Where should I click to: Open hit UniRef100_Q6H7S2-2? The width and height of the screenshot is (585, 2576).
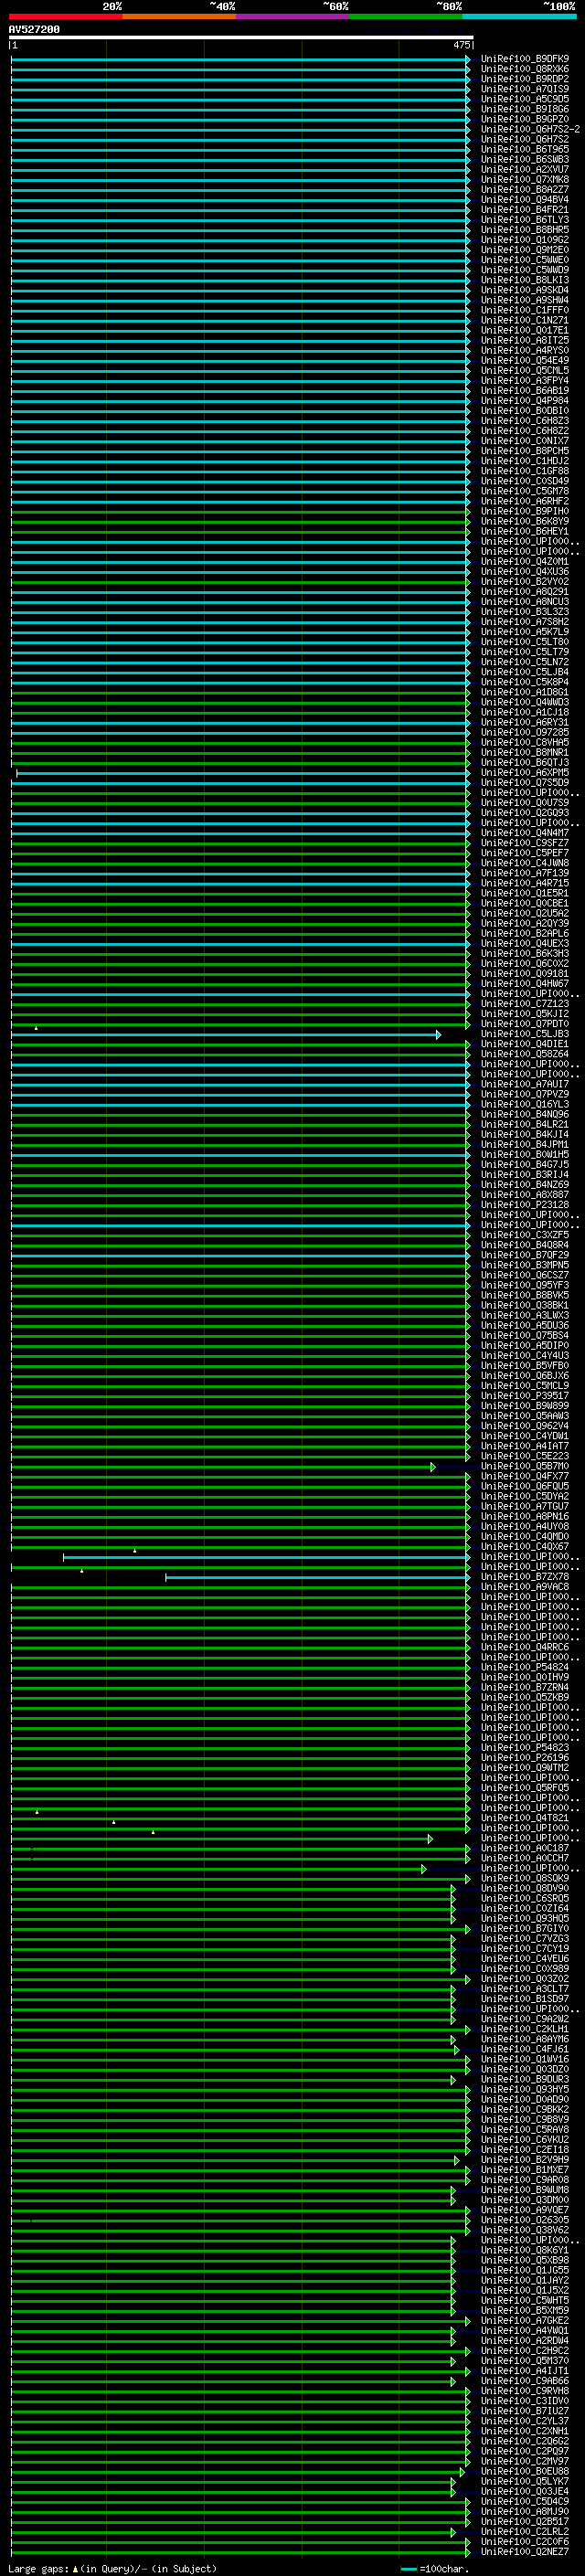click(x=530, y=129)
